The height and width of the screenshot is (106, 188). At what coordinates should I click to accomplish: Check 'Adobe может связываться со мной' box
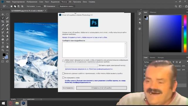click(x=63, y=61)
